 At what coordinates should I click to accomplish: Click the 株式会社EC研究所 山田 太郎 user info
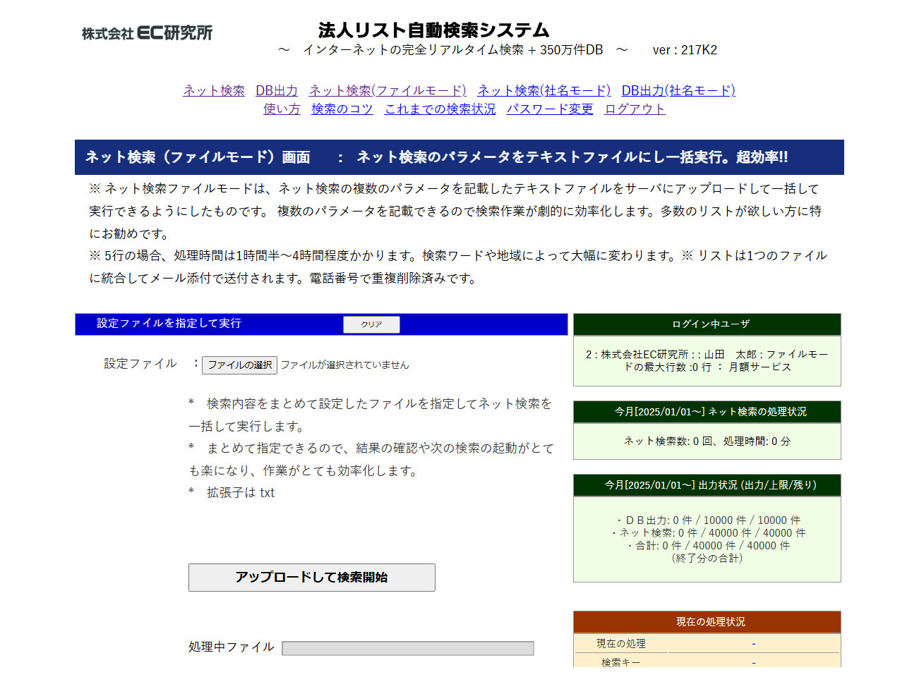[707, 361]
